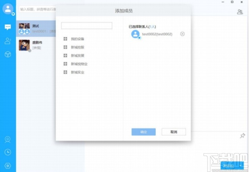Screen dimensions: 249x172
Task: Open the clock history icon in sidebar
Action: (8, 152)
